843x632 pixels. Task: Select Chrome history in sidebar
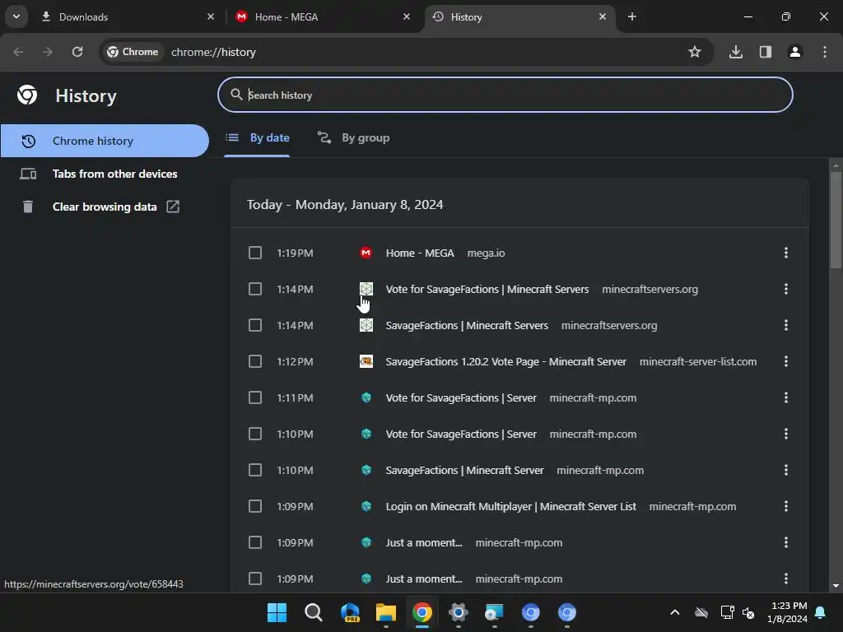pyautogui.click(x=105, y=141)
